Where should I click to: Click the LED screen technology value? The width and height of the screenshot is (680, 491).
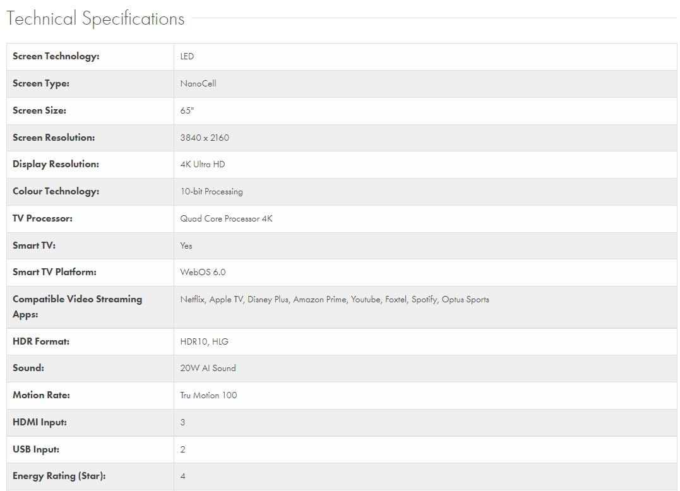click(187, 56)
